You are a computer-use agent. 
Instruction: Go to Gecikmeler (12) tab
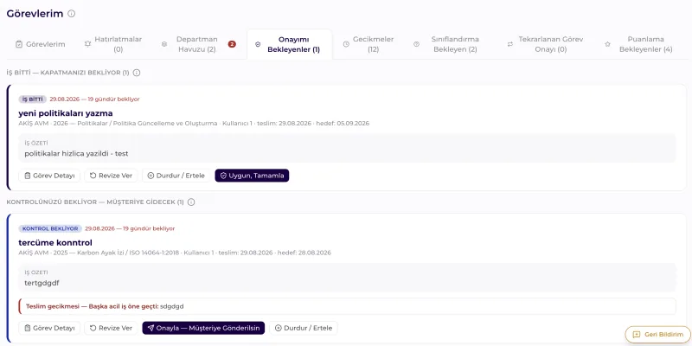click(368, 44)
